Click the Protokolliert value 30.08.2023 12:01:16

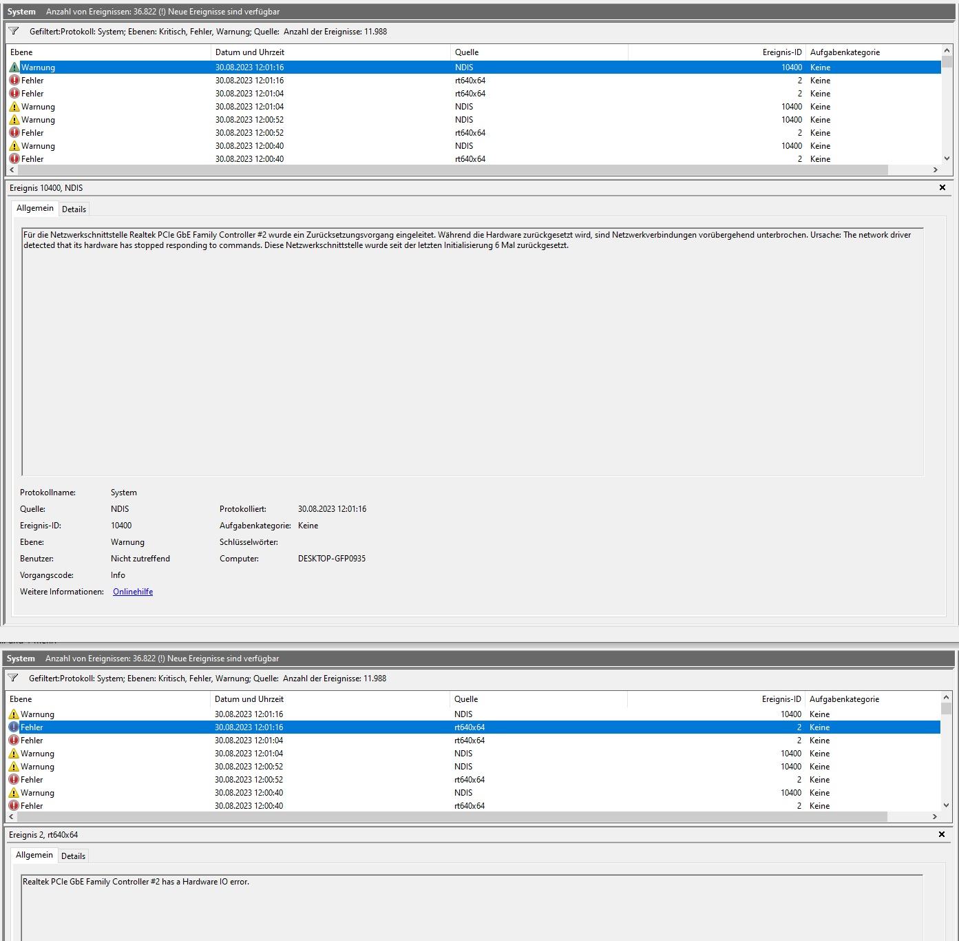click(332, 509)
